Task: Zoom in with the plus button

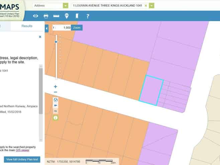Action: click(56, 86)
